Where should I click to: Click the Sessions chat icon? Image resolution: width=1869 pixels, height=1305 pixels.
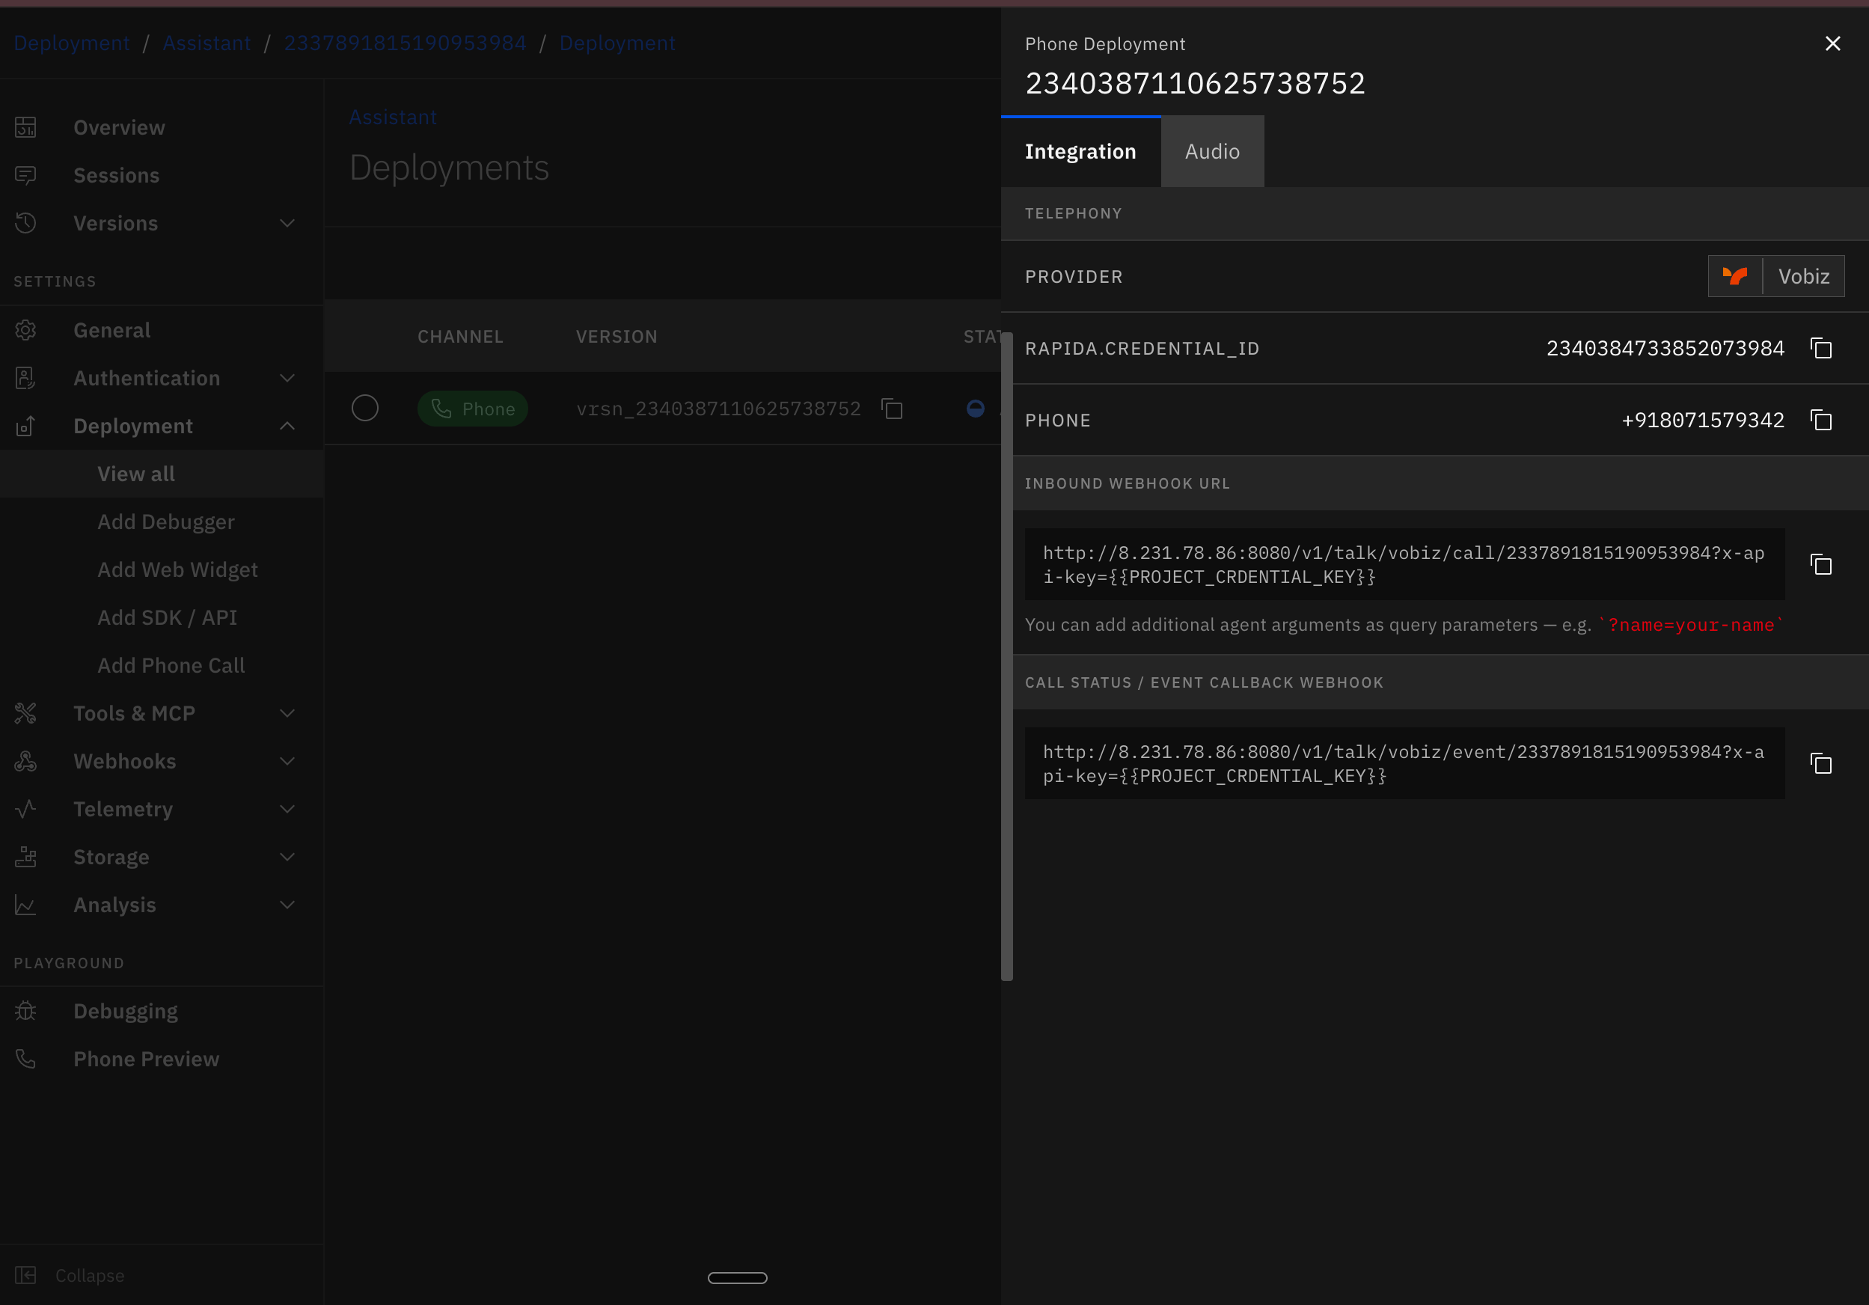(x=25, y=176)
